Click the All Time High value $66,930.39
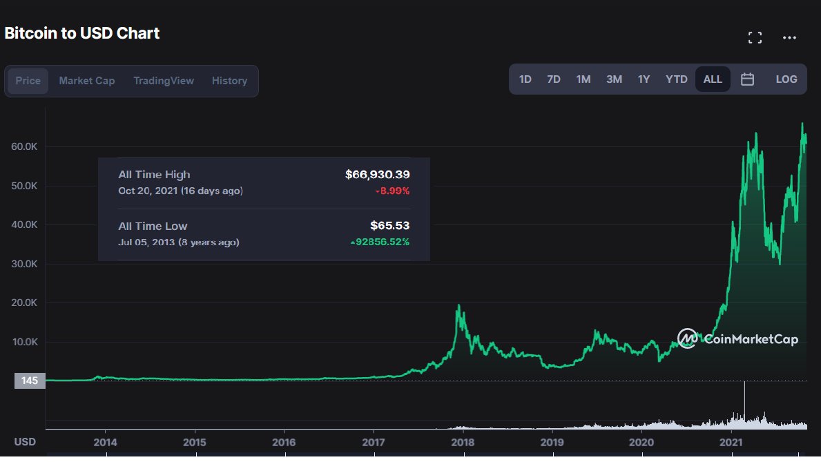 tap(377, 175)
